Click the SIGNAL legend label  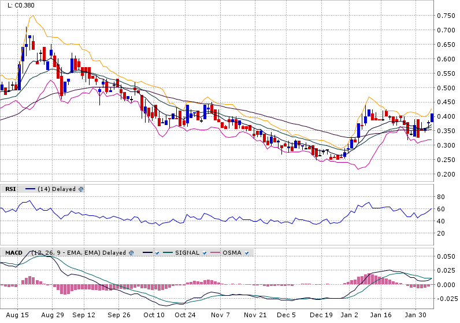187,252
